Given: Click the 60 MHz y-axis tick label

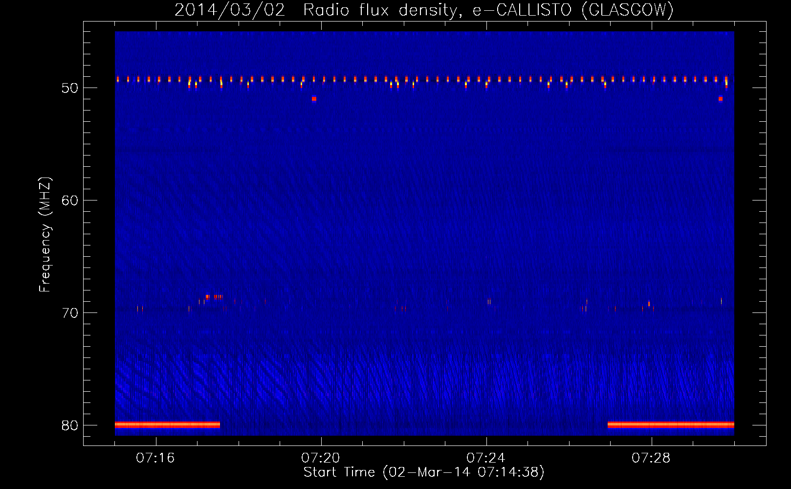Looking at the screenshot, I should click(x=70, y=200).
